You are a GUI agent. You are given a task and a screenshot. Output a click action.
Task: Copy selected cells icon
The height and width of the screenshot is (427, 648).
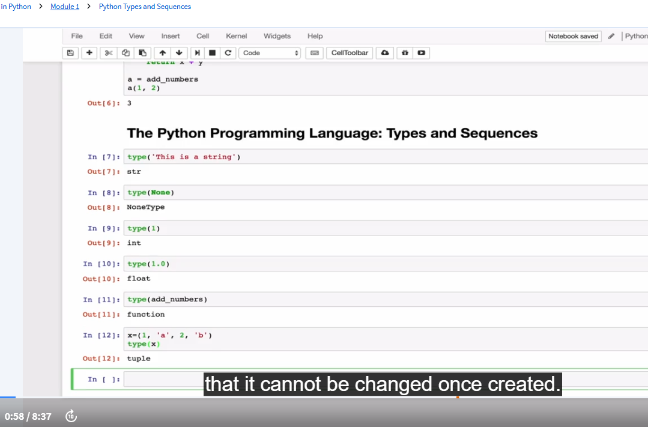click(x=126, y=53)
